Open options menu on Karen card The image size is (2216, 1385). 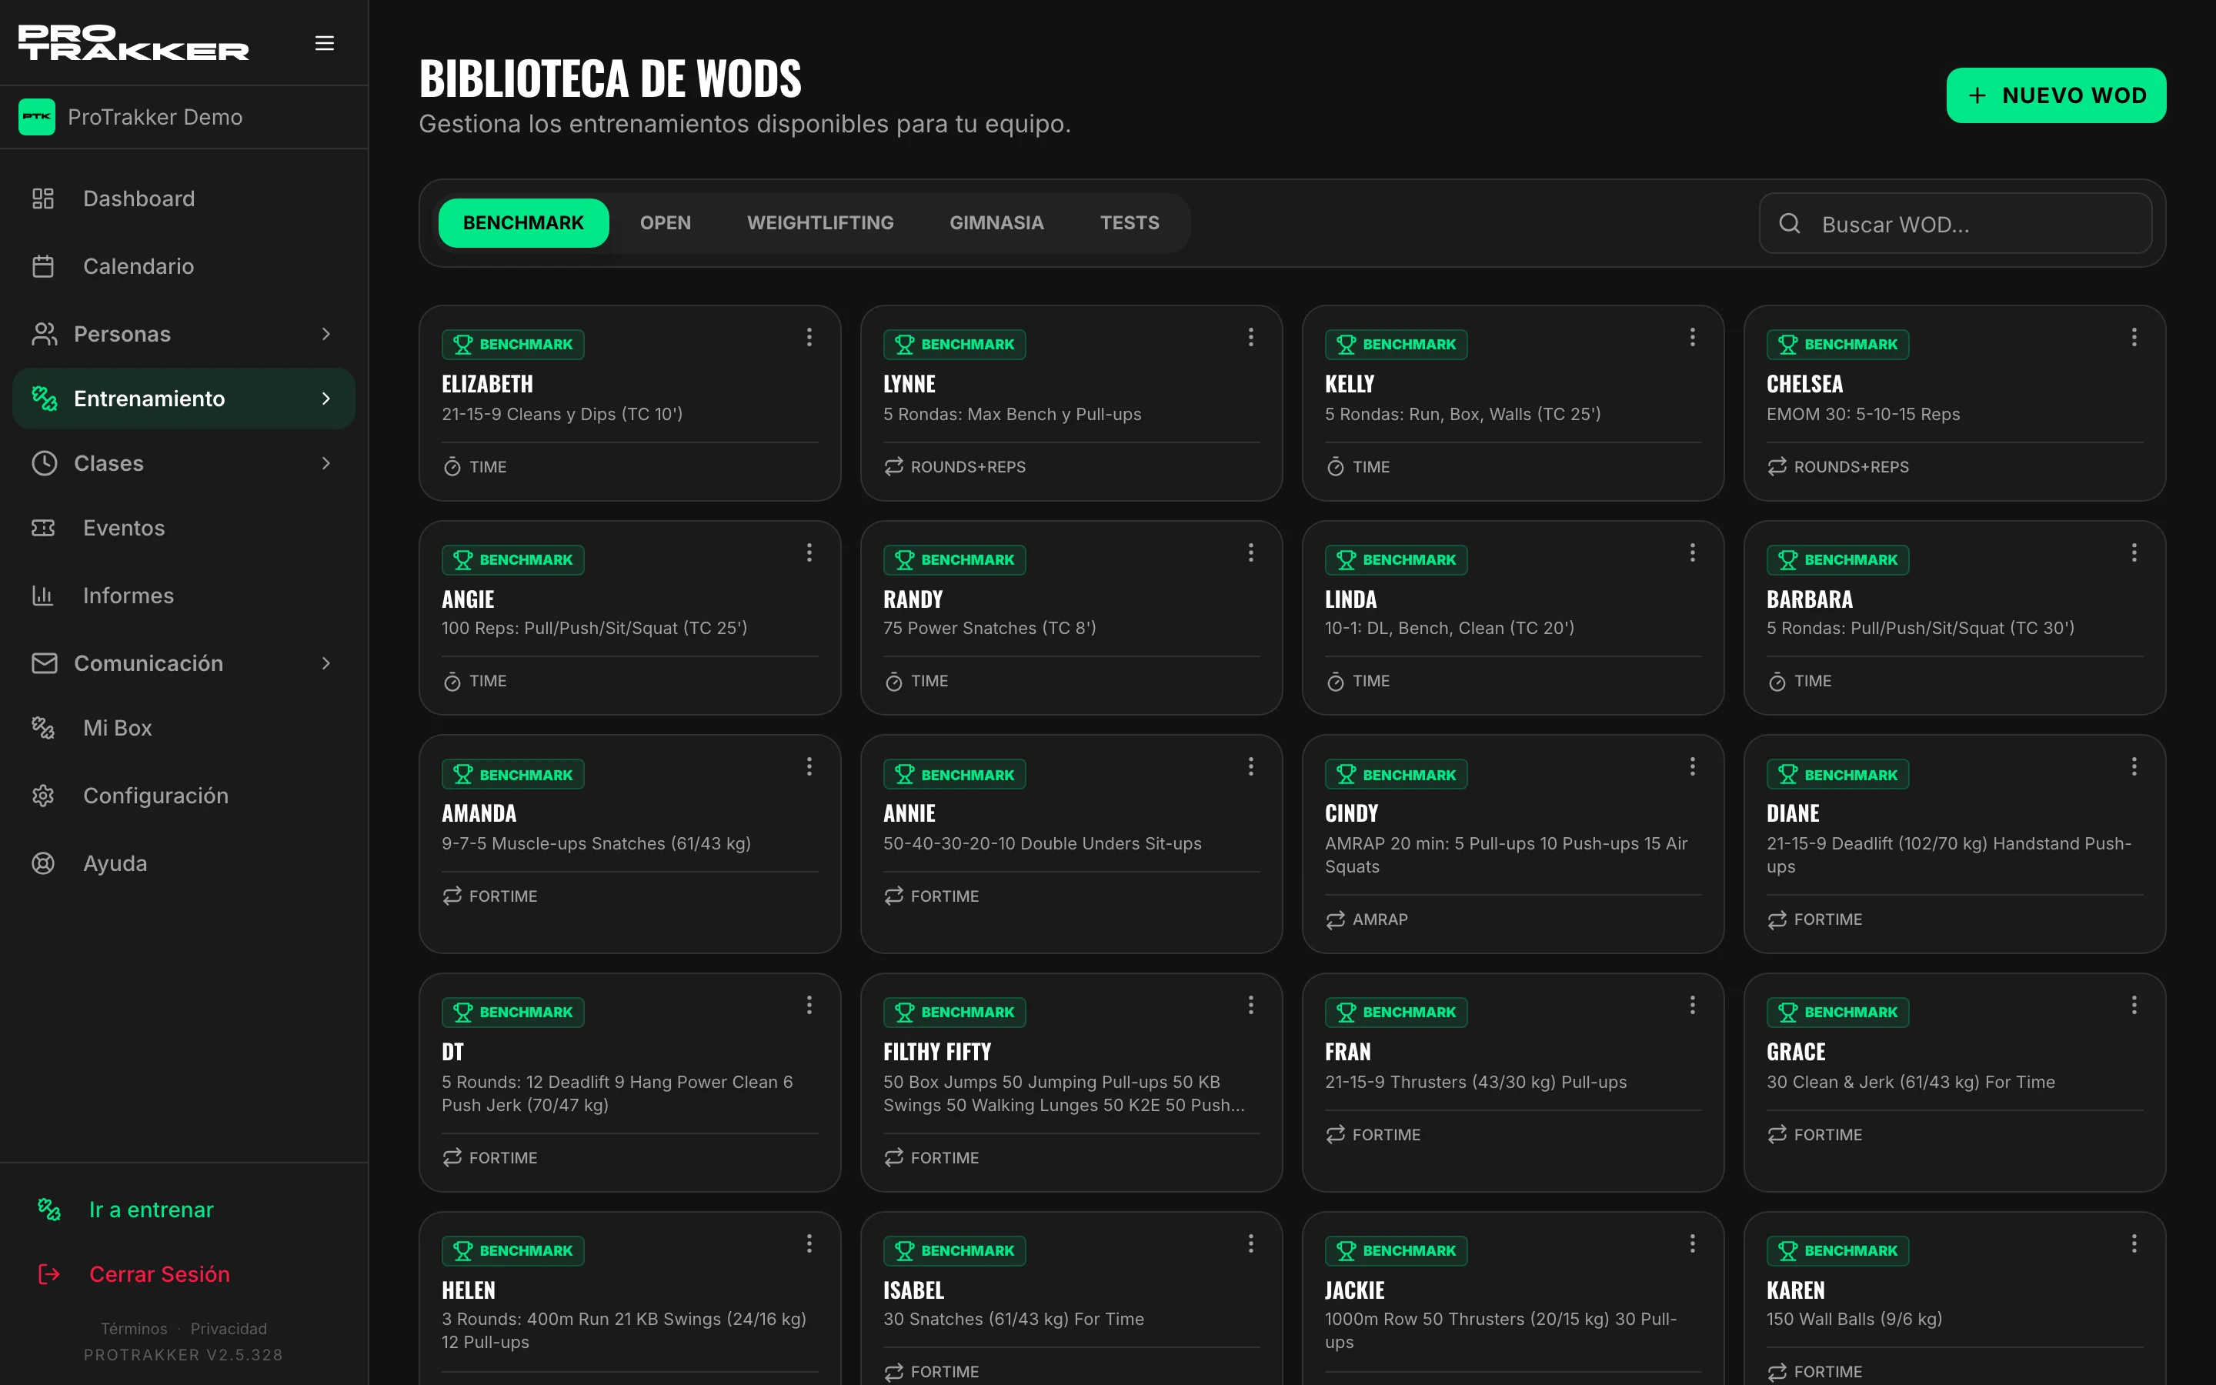coord(2134,1243)
